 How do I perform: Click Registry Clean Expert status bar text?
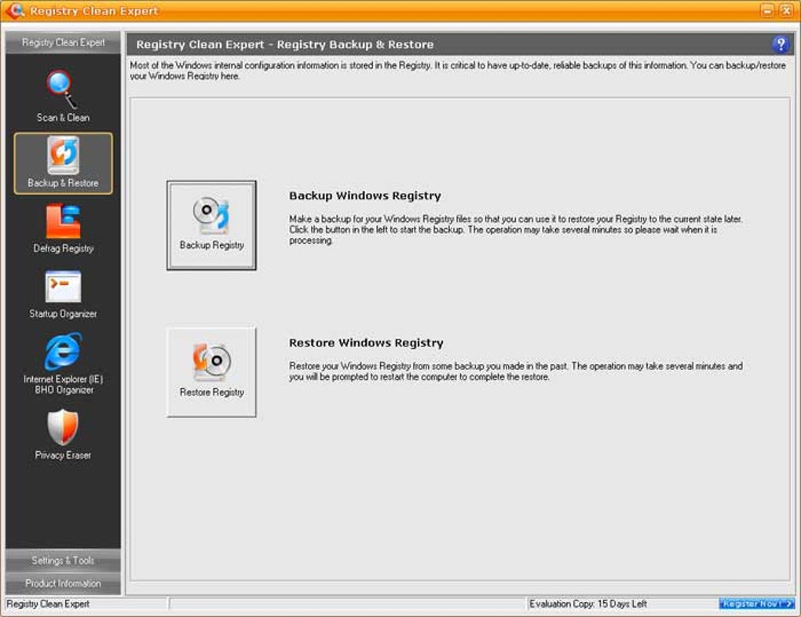tap(47, 604)
